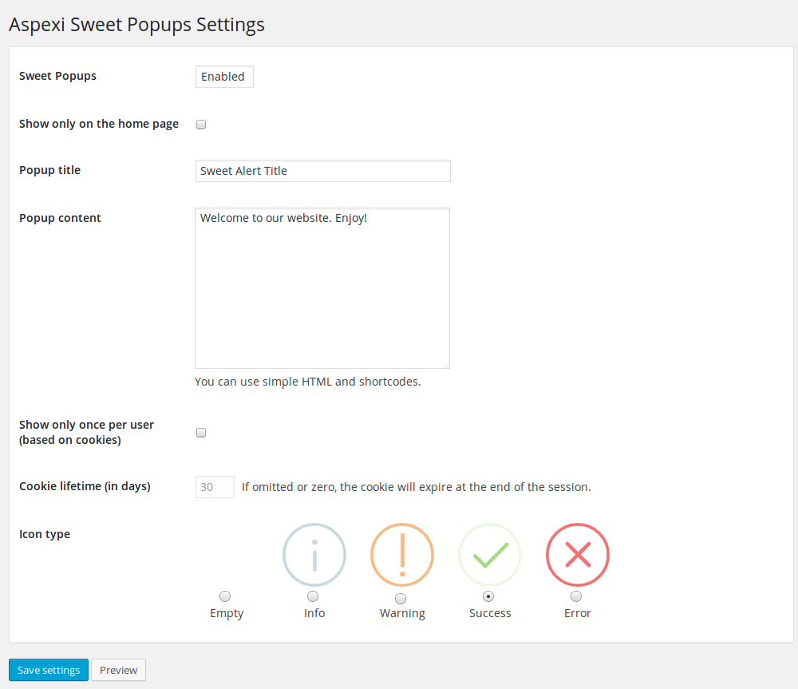Image resolution: width=798 pixels, height=689 pixels.
Task: Click the blue Info icon
Action: tap(314, 555)
